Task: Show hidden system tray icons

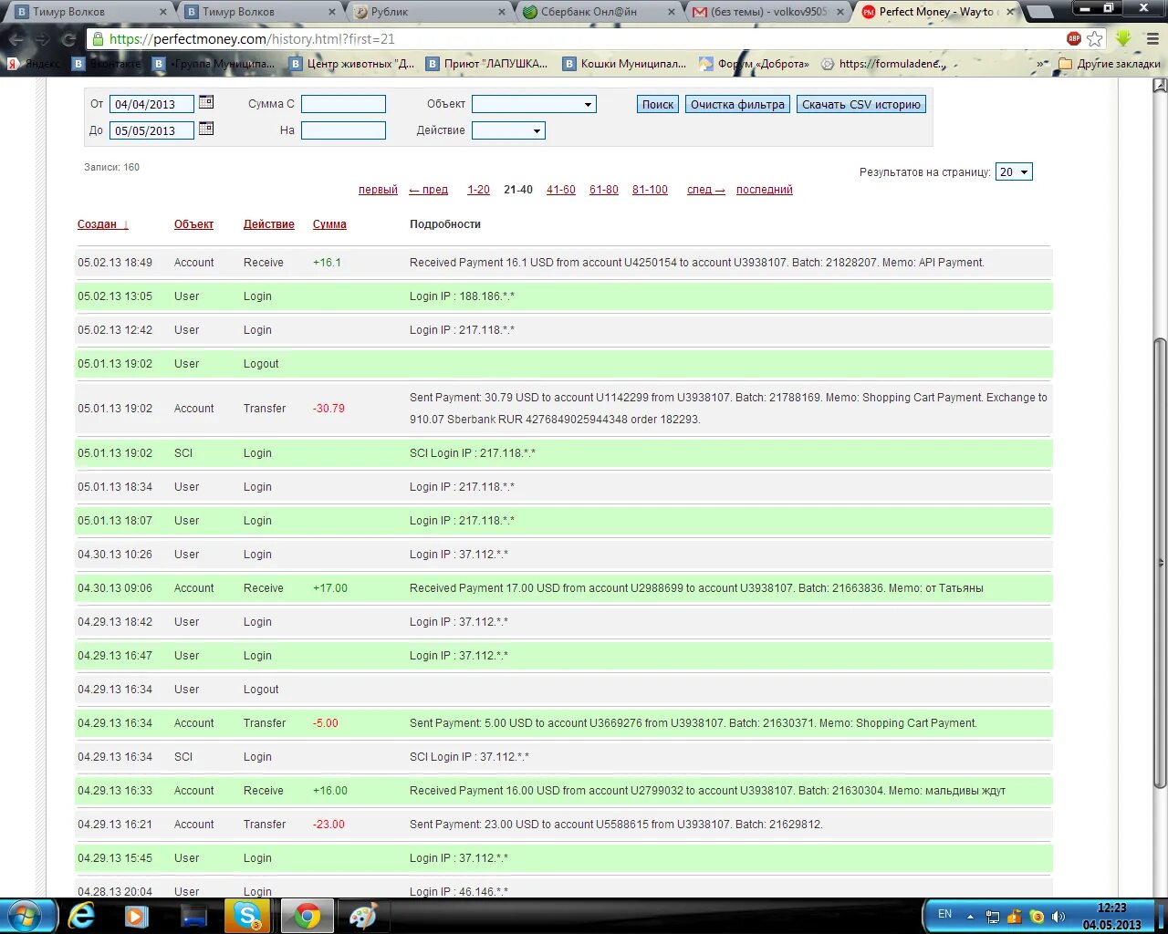Action: click(970, 917)
